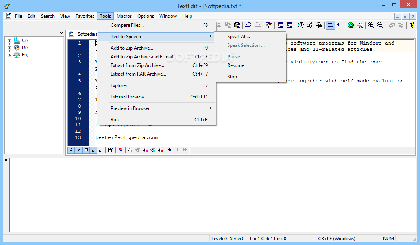
Task: Select Add to Zip Archive... entry
Action: [x=156, y=48]
